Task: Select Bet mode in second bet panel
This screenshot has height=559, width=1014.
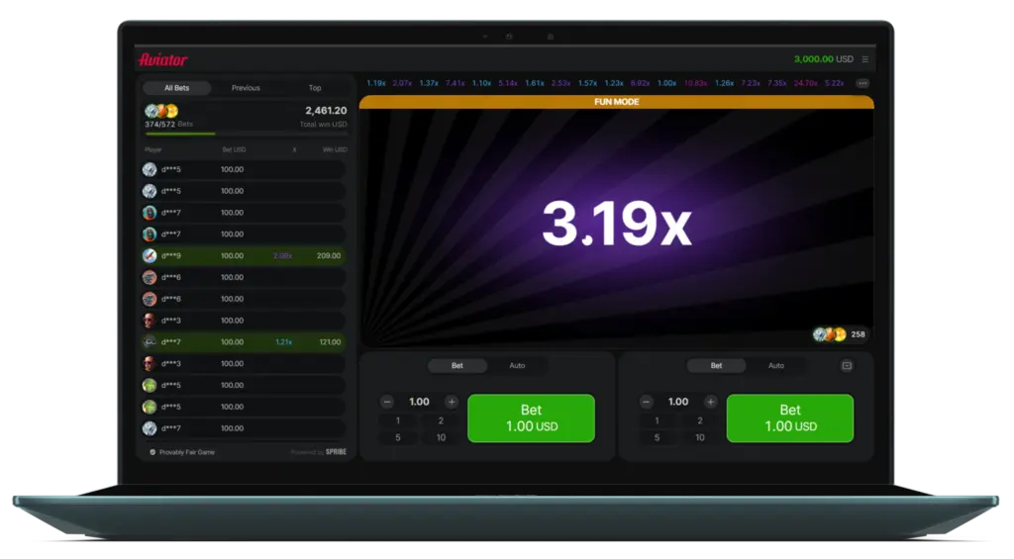Action: pos(717,366)
